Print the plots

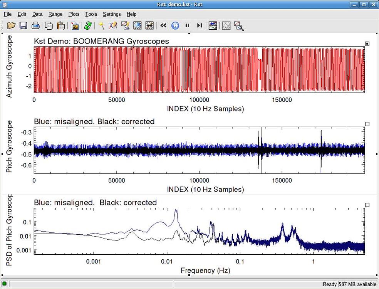point(35,25)
